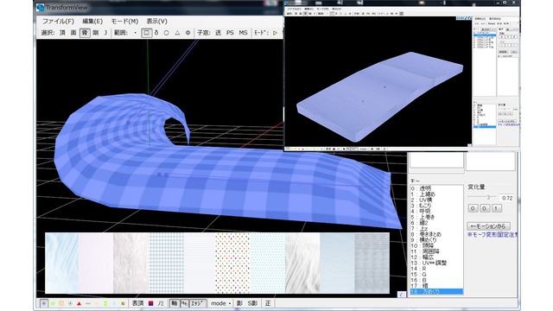Click the polka dot texture thumbnail
Screen dimensions: 553x311
tap(232, 263)
